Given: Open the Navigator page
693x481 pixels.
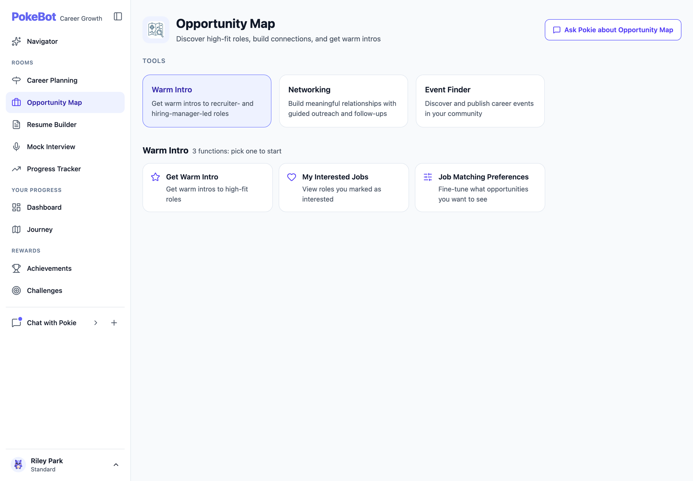Looking at the screenshot, I should click(65, 41).
